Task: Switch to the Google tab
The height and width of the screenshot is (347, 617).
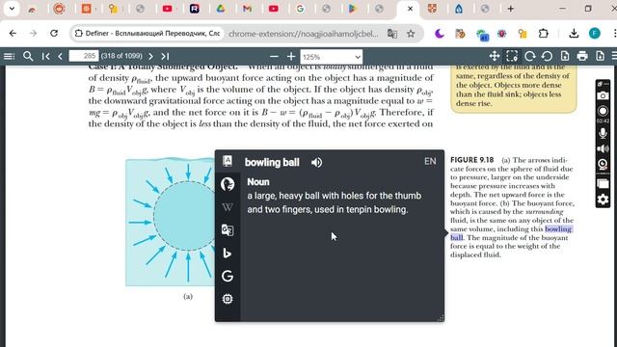Action: point(300,9)
